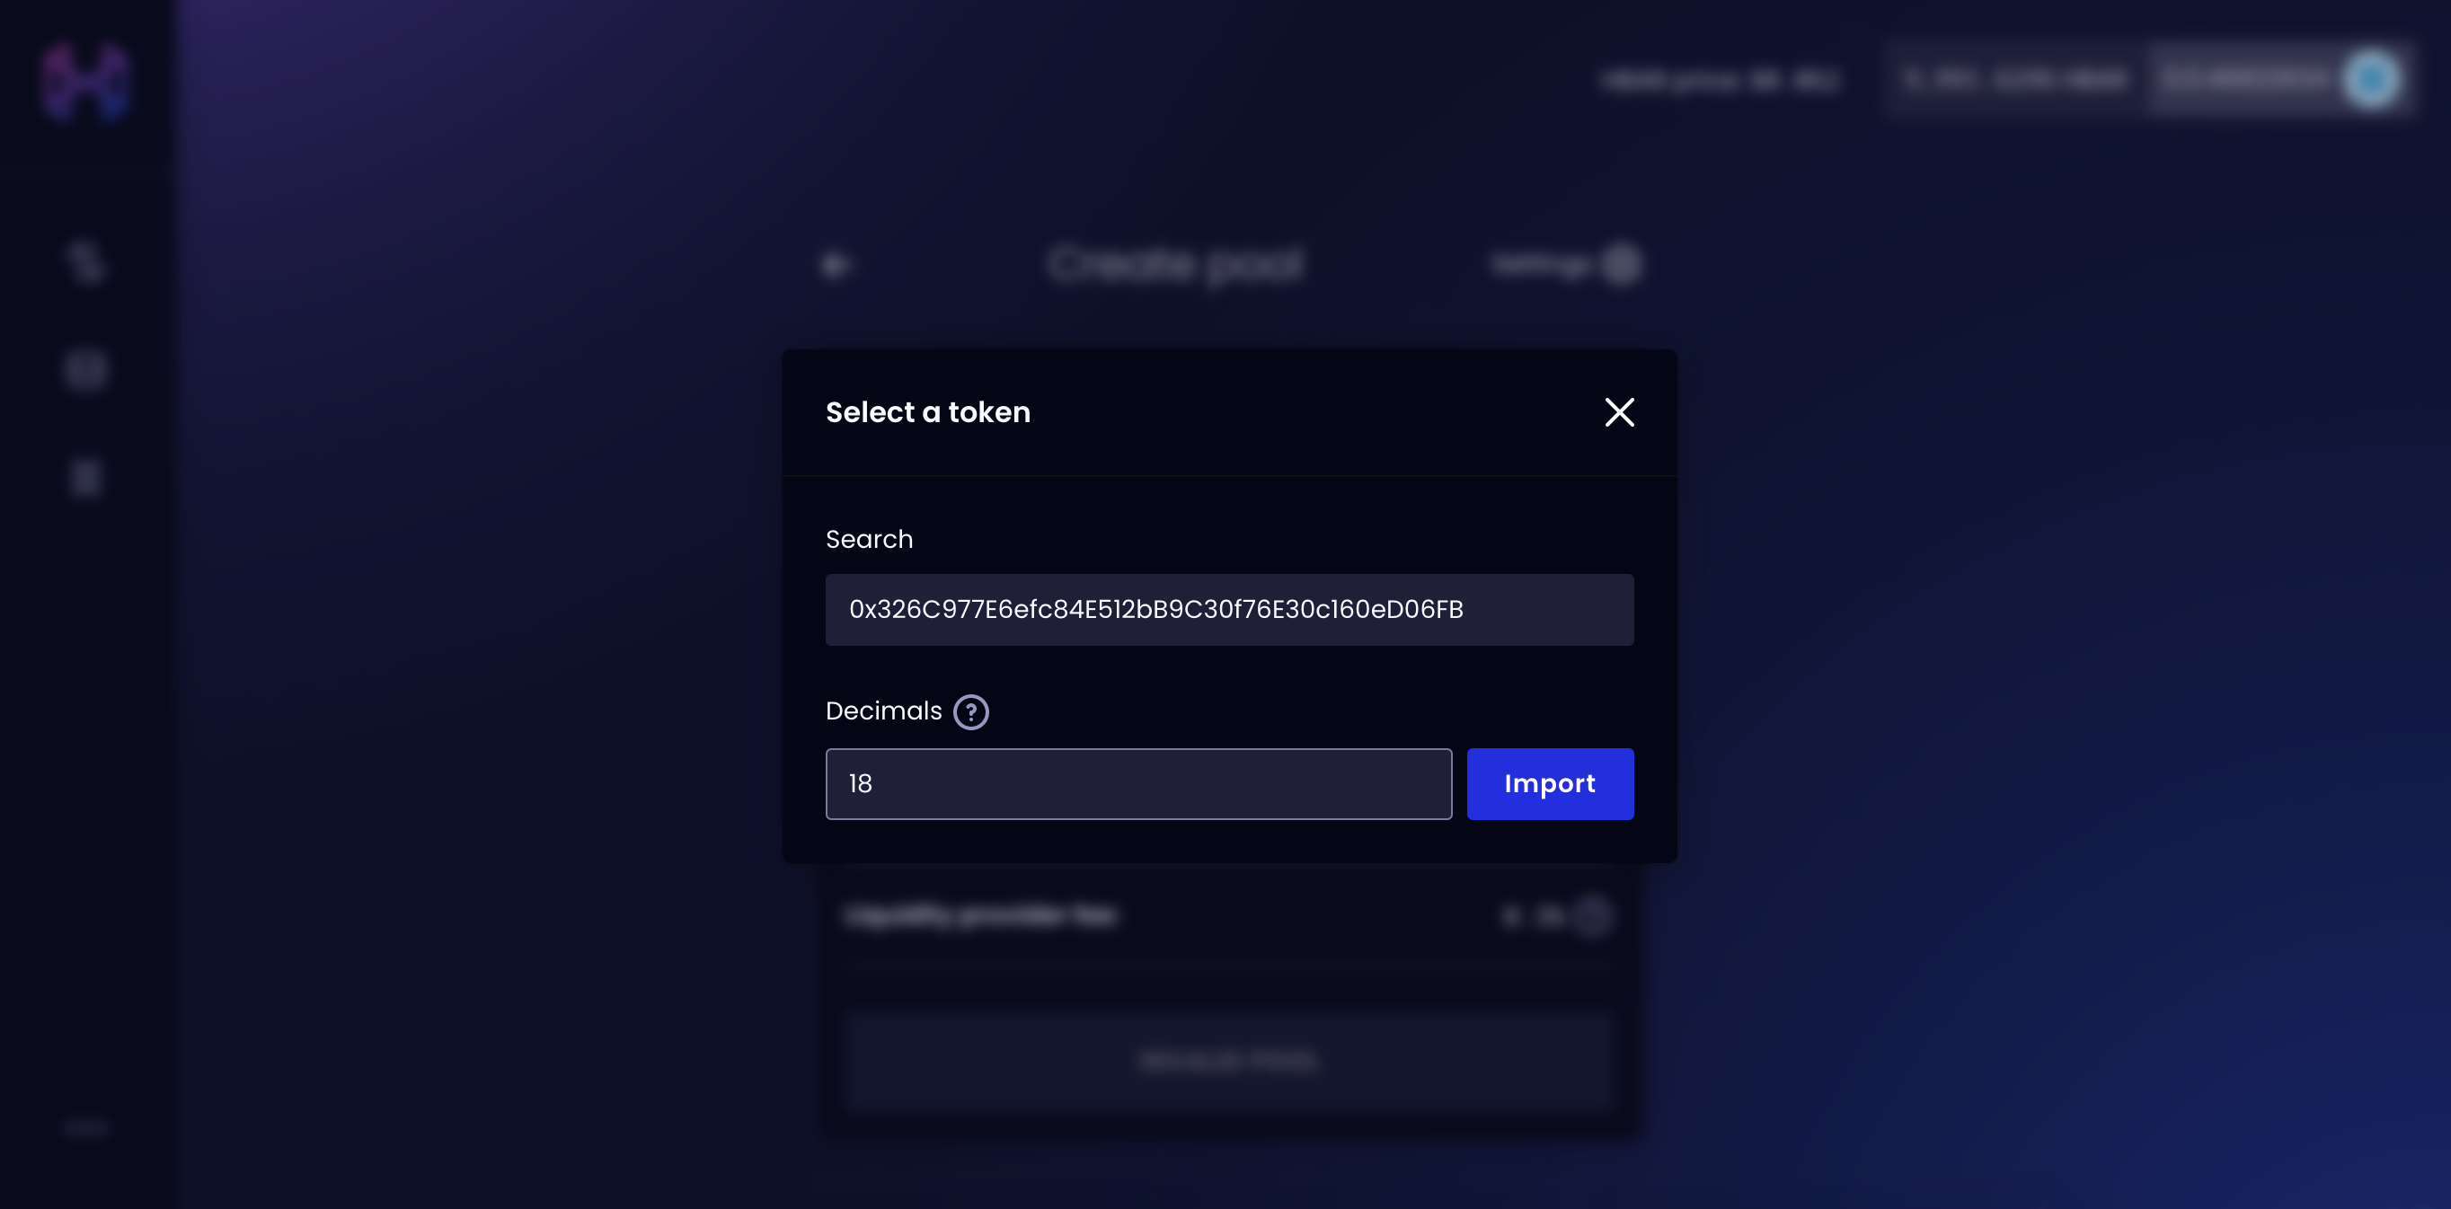Click the small more item at the sidebar bottom
Image resolution: width=2451 pixels, height=1209 pixels.
[x=85, y=1128]
